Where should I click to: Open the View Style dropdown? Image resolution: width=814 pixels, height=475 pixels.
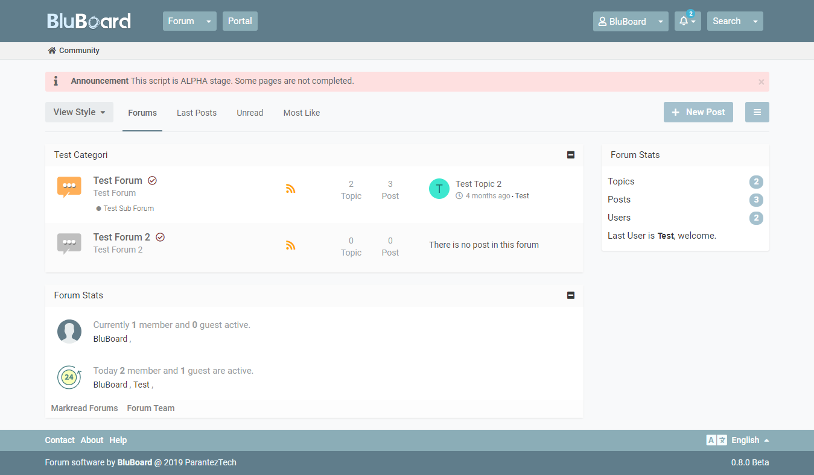tap(79, 112)
